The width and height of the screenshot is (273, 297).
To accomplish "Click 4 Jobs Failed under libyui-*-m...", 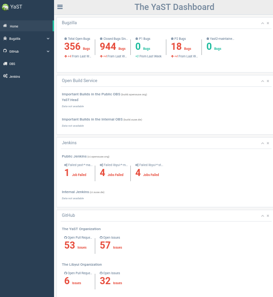I will 102,173.
